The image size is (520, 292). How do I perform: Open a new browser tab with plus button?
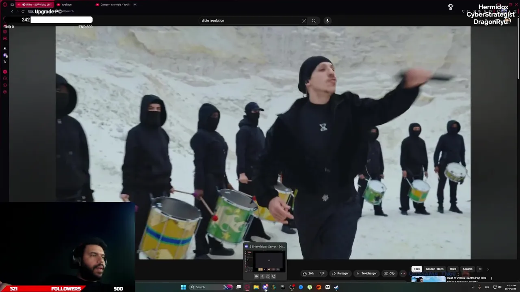tap(135, 4)
